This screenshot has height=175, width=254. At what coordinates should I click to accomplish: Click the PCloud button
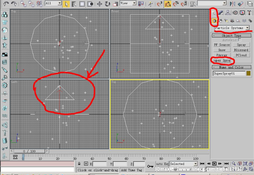tap(241, 55)
